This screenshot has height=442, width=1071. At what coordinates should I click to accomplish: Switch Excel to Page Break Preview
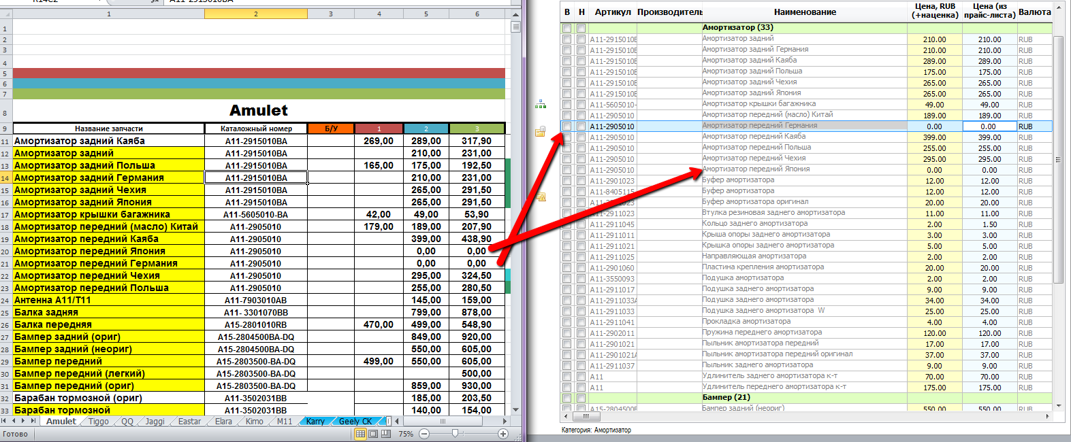[386, 434]
